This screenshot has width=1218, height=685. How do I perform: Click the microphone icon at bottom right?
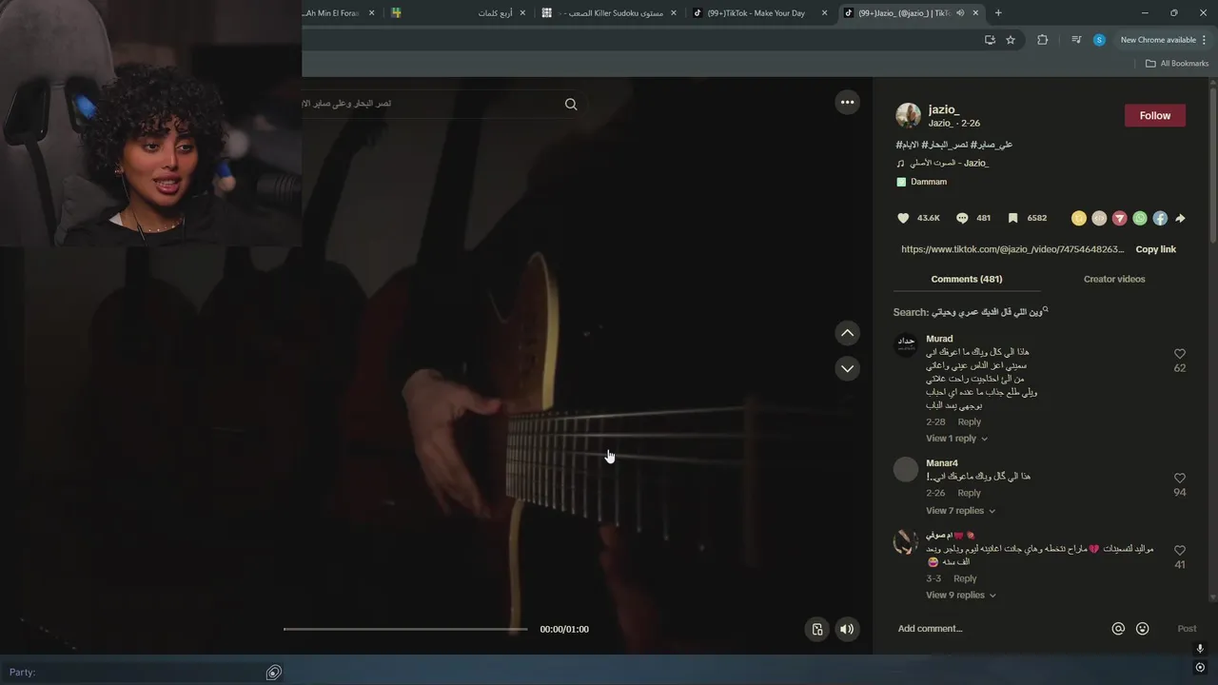pyautogui.click(x=1200, y=649)
